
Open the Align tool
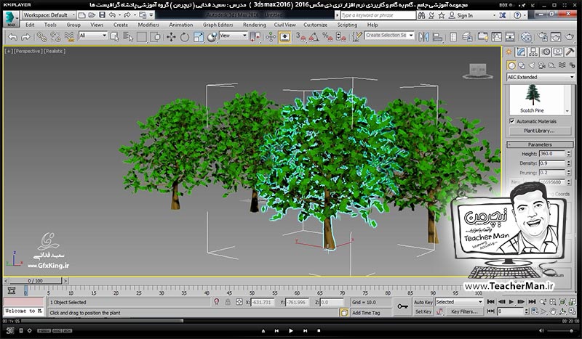click(438, 37)
